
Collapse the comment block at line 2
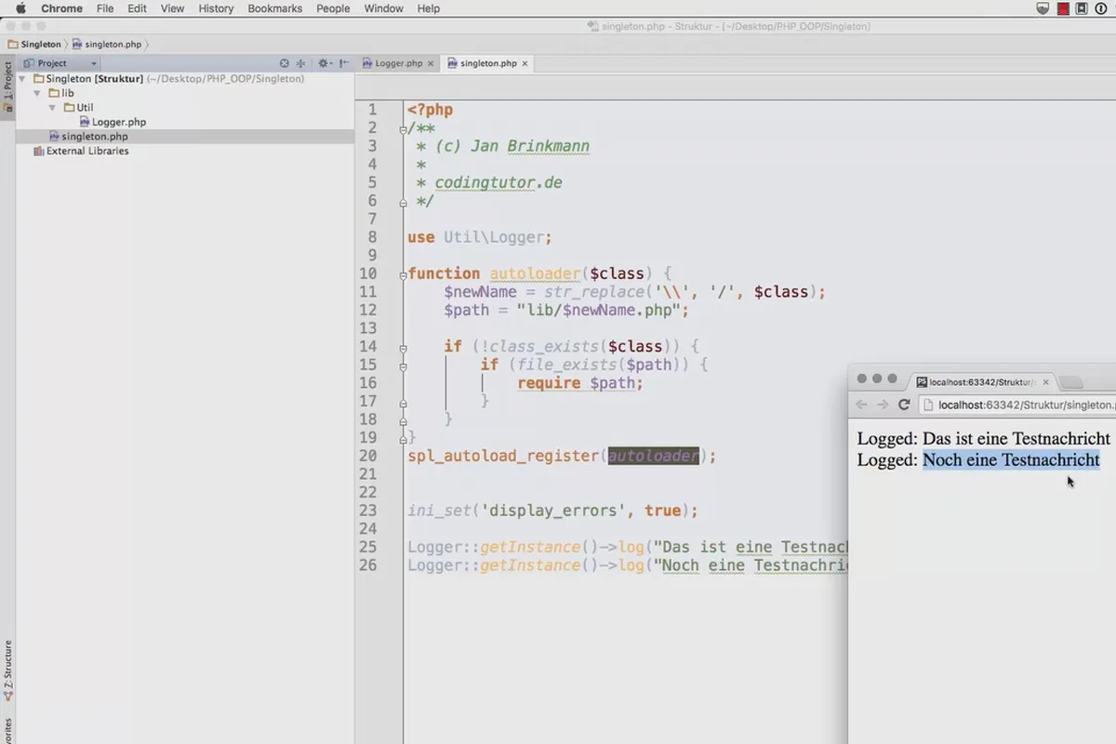403,128
